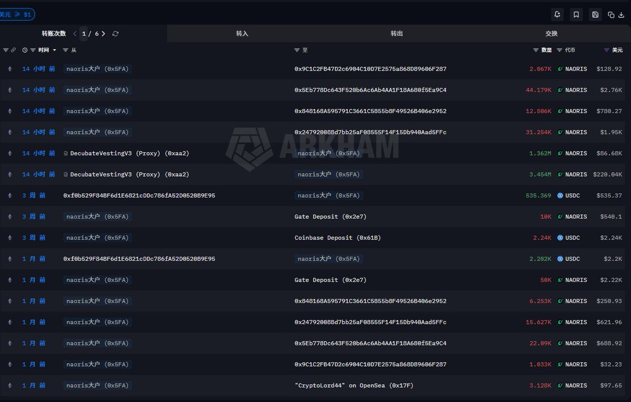631x402 pixels.
Task: Click the 14 小时 前 time in $2.76K row
Action: [x=38, y=90]
